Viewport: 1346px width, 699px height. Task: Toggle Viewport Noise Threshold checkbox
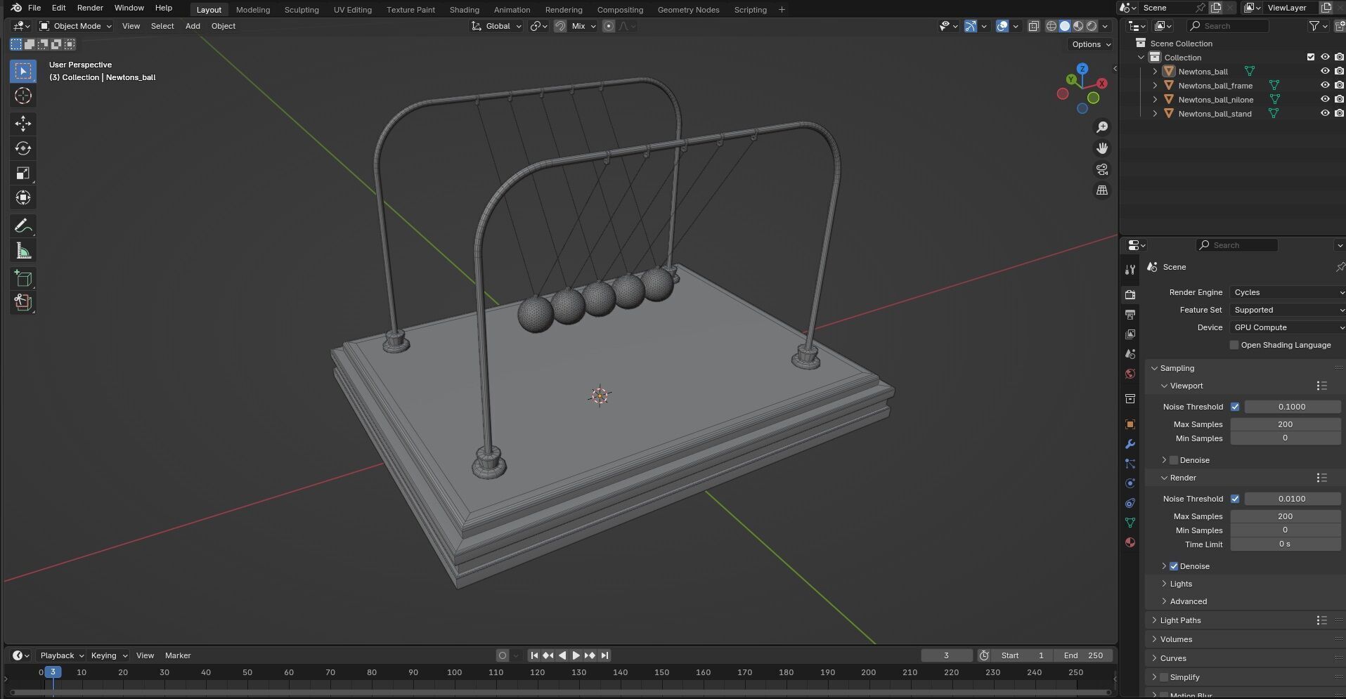click(x=1235, y=407)
